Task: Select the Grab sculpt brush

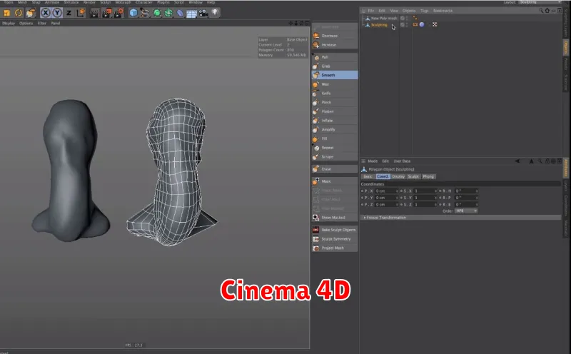Action: coord(334,66)
